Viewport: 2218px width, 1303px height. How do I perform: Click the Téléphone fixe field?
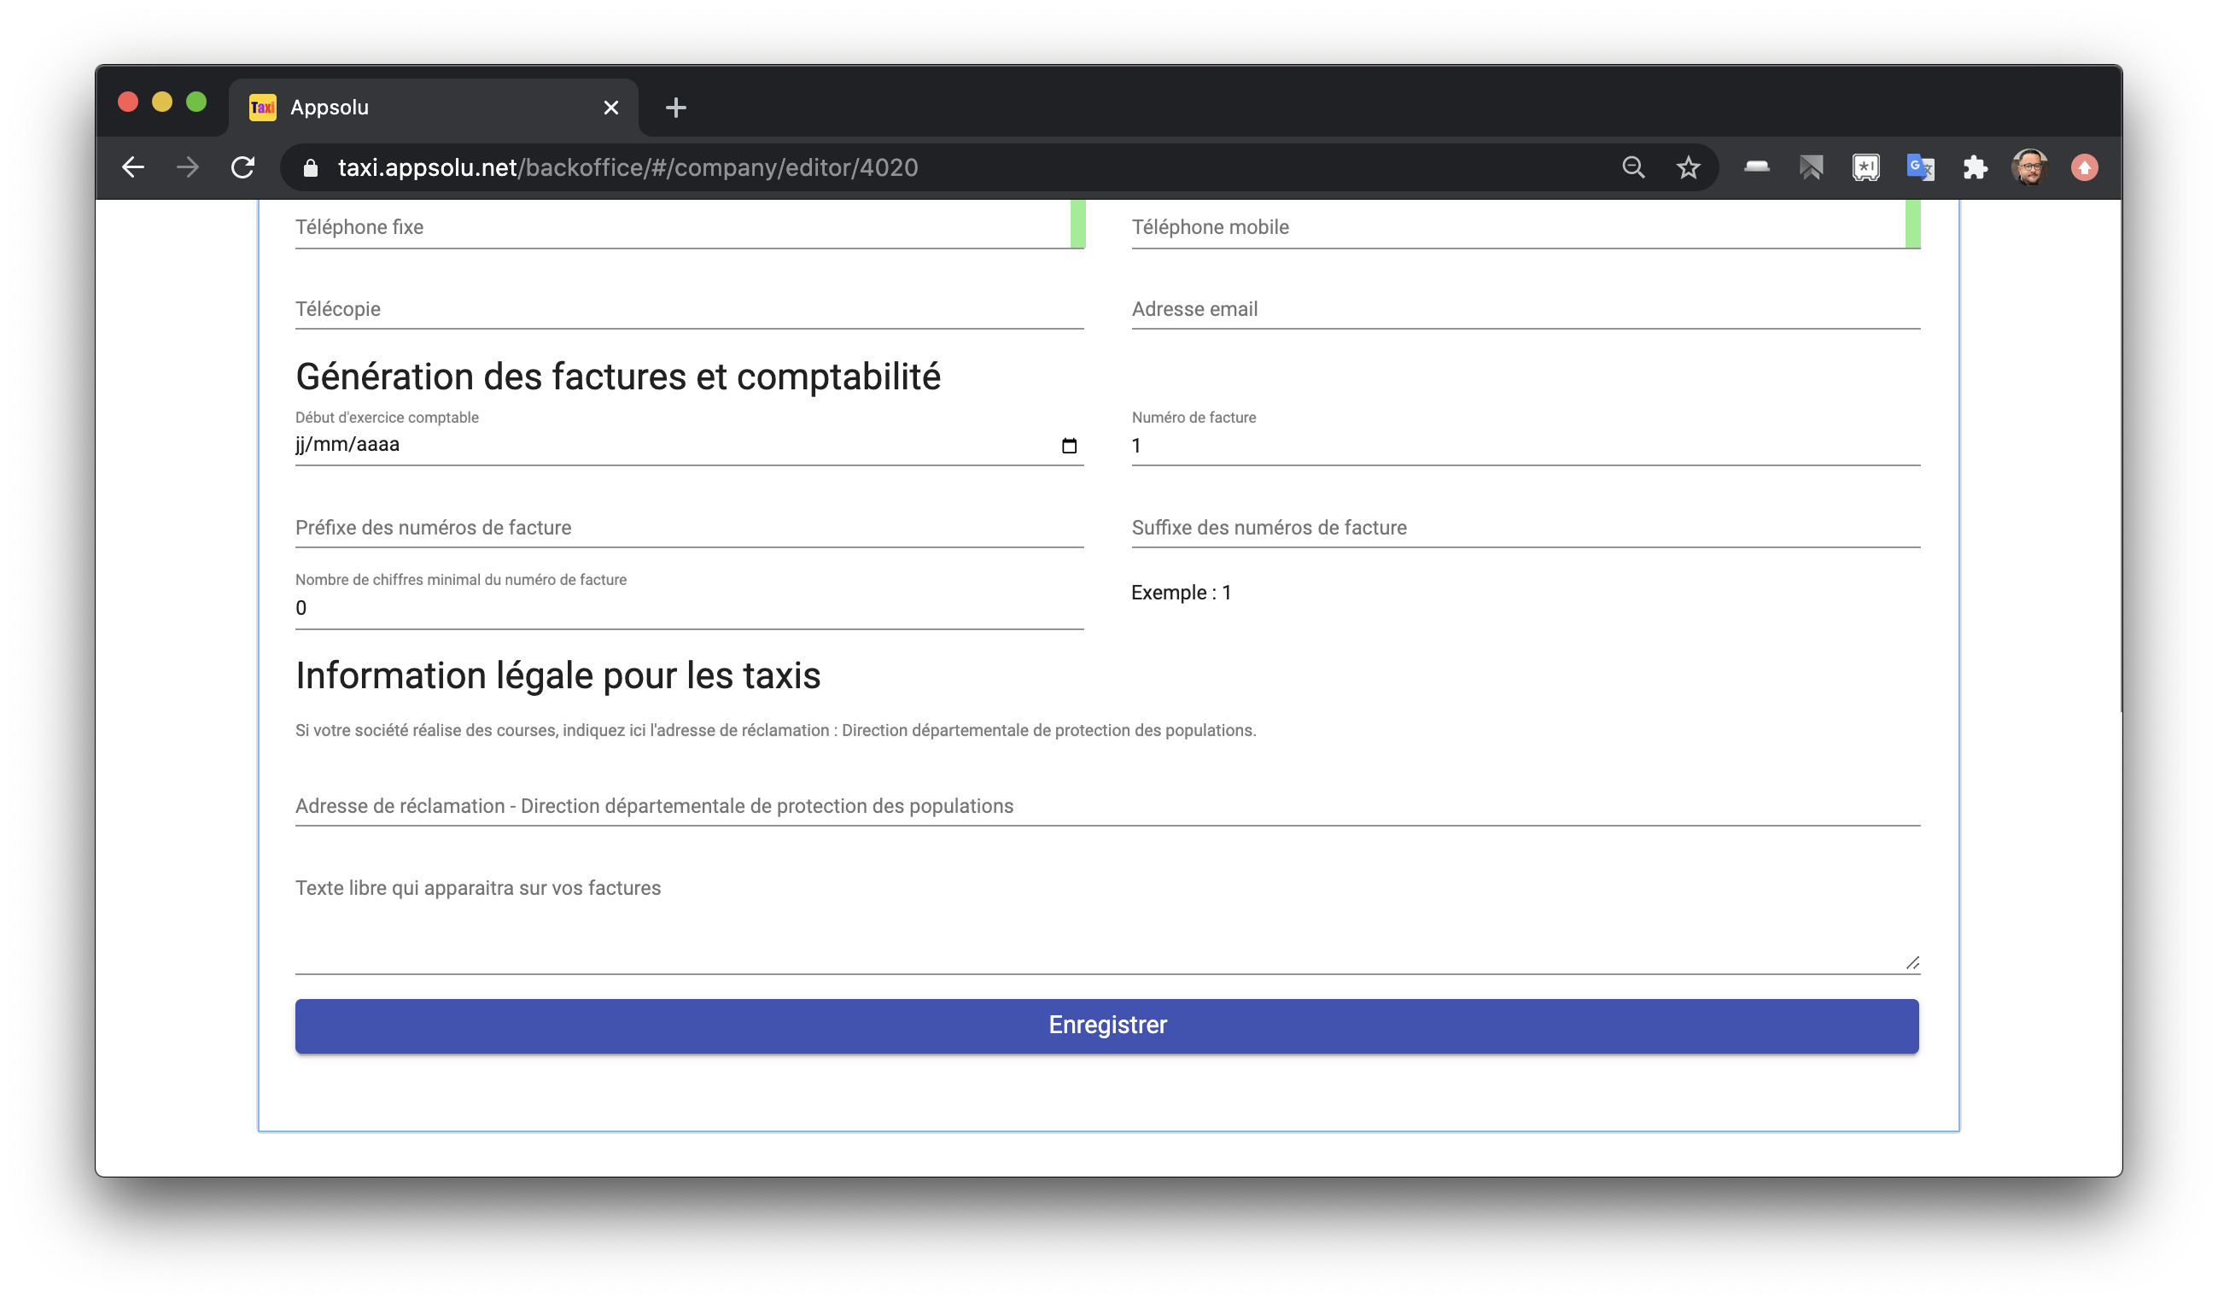tap(678, 227)
